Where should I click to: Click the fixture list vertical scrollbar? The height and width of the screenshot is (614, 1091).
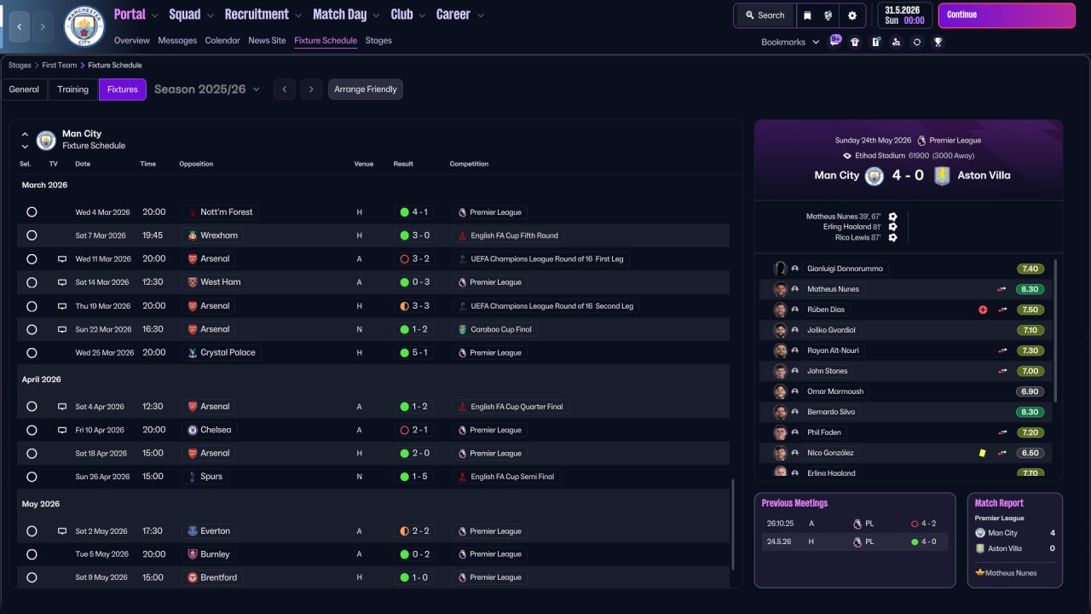click(x=732, y=524)
